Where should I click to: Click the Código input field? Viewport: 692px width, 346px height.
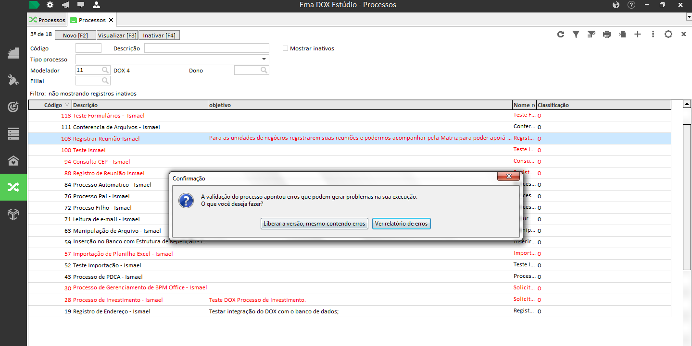pyautogui.click(x=88, y=48)
